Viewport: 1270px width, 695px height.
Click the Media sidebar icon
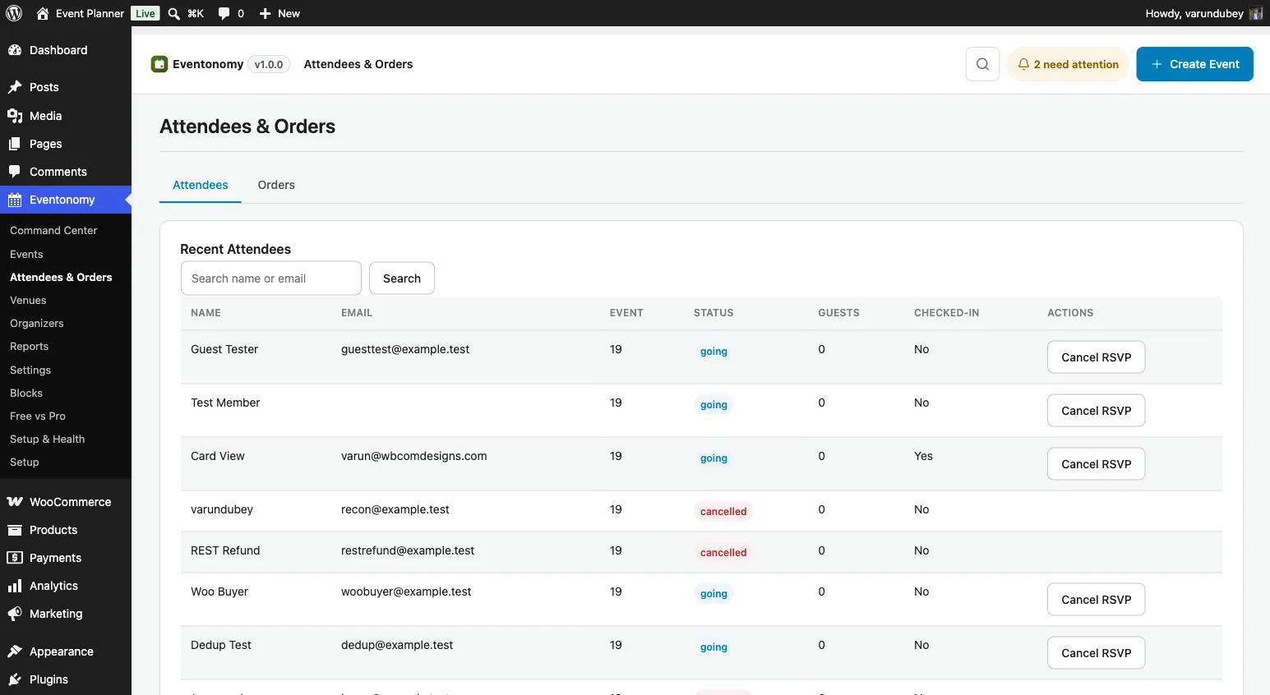[15, 116]
